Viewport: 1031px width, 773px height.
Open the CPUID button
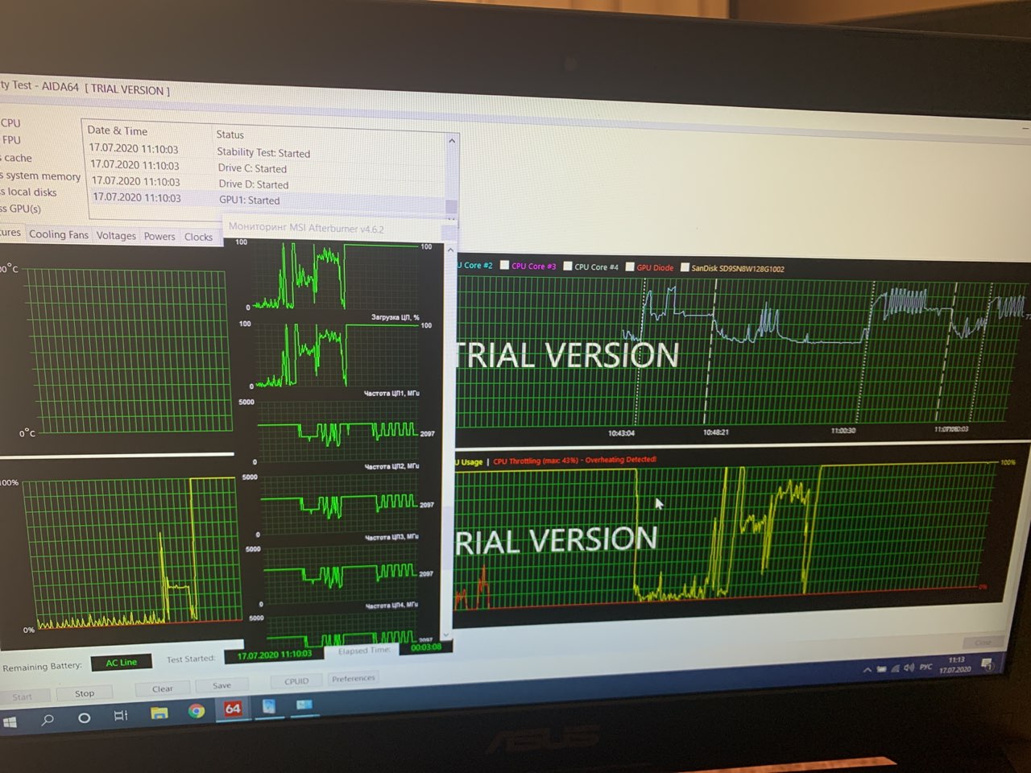[296, 681]
